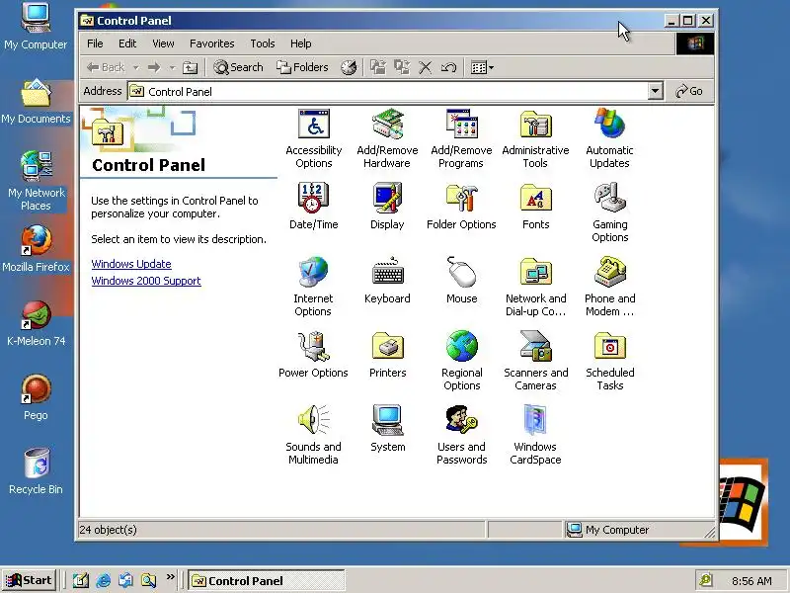
Task: Click the Delete X toolbar icon
Action: [426, 67]
